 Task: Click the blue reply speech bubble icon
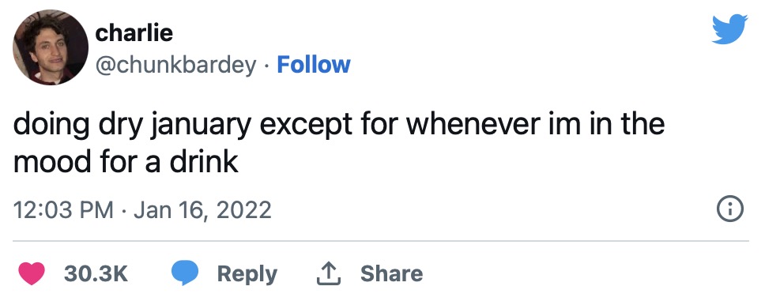[184, 273]
